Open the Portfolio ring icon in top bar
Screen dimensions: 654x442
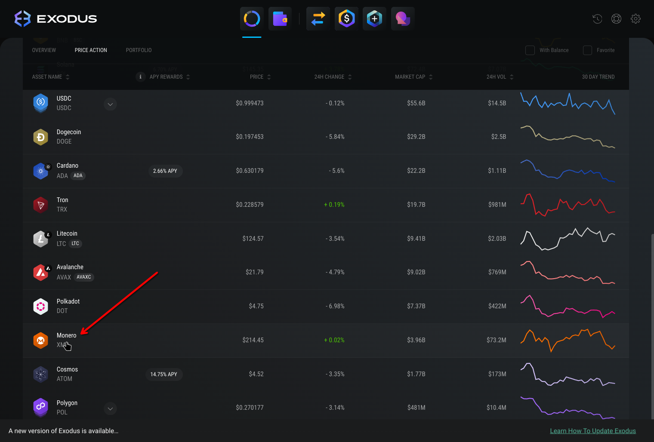(252, 19)
